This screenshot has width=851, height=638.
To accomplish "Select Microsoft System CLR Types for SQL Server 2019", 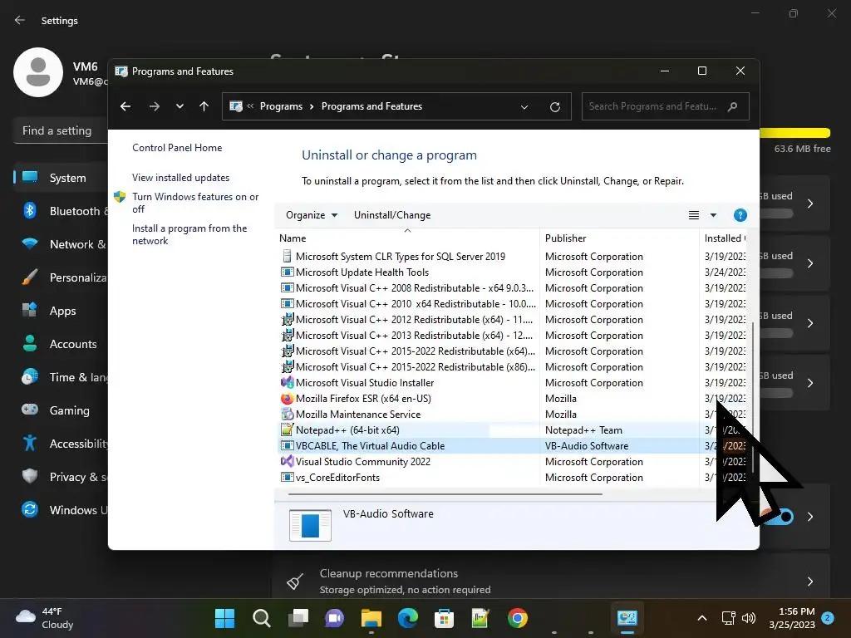I will pos(401,256).
